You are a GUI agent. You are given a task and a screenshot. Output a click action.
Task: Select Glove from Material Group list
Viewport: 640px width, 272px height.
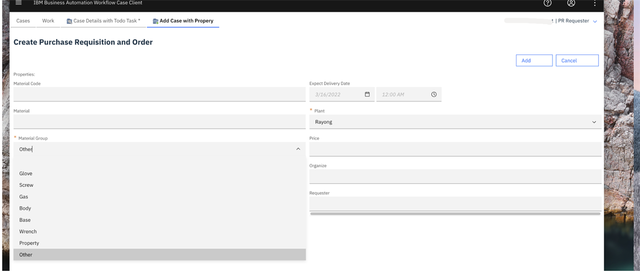pos(26,173)
